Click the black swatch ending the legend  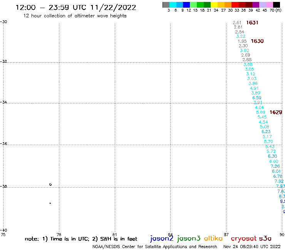277,5
